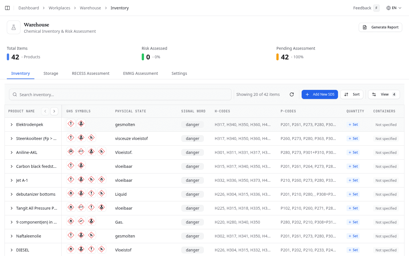Click the exclamation GHS symbol for Elektrodenpek
The height and width of the screenshot is (256, 409).
pyautogui.click(x=71, y=124)
